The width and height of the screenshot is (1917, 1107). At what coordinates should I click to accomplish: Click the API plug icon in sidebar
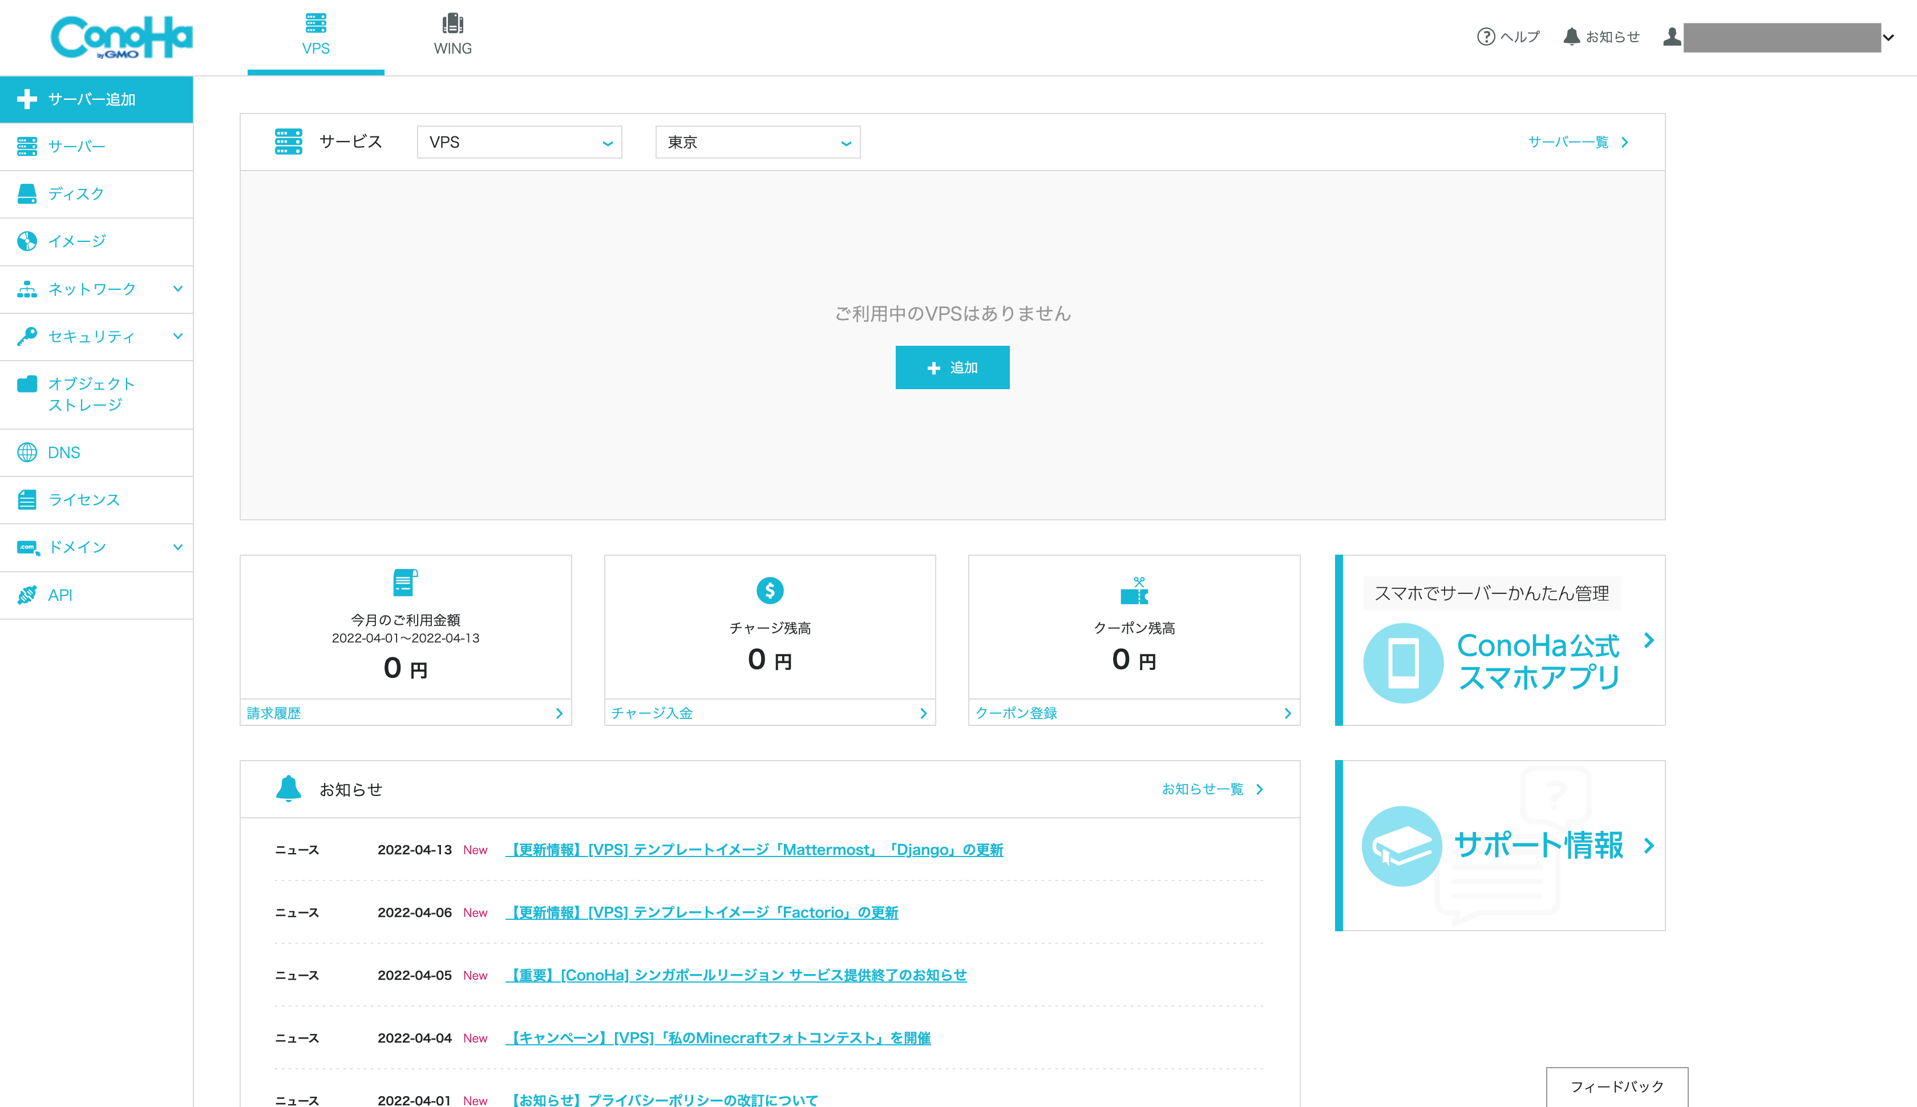pyautogui.click(x=27, y=595)
